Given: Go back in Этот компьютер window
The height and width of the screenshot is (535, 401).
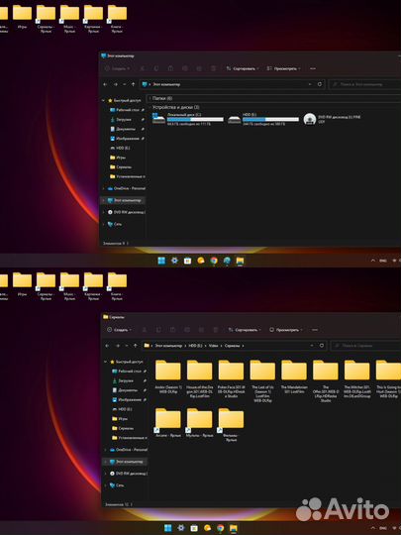Looking at the screenshot, I should pos(105,84).
